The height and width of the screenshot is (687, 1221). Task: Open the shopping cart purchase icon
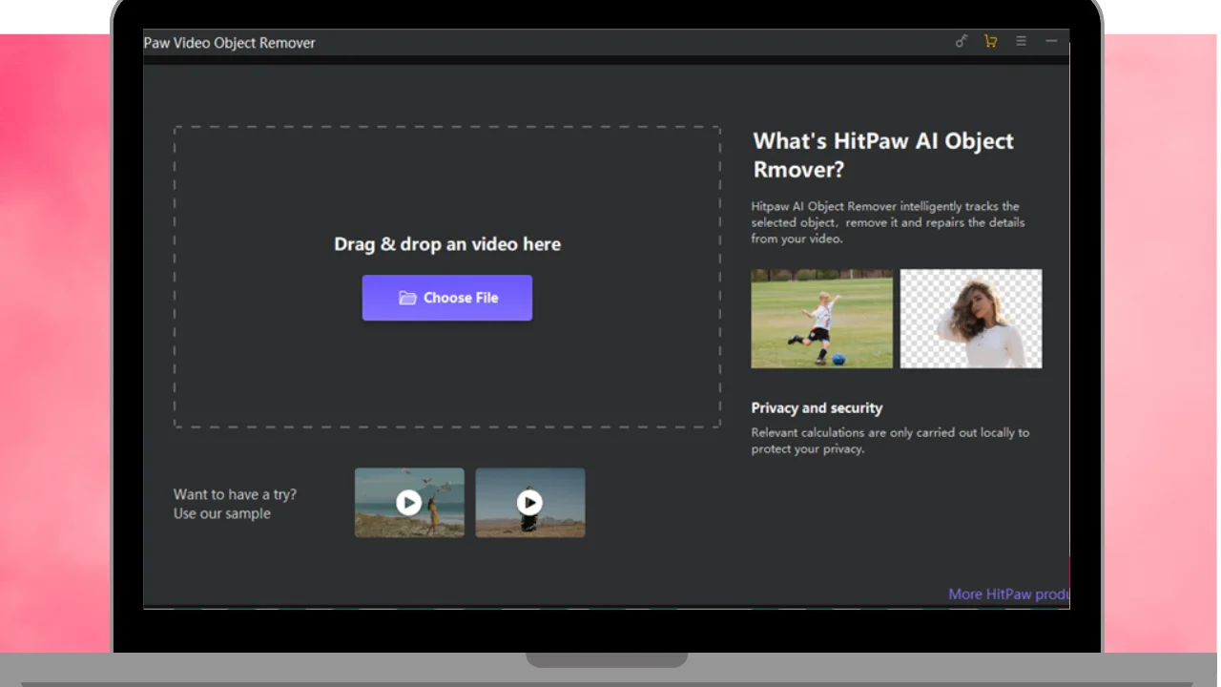pyautogui.click(x=990, y=41)
